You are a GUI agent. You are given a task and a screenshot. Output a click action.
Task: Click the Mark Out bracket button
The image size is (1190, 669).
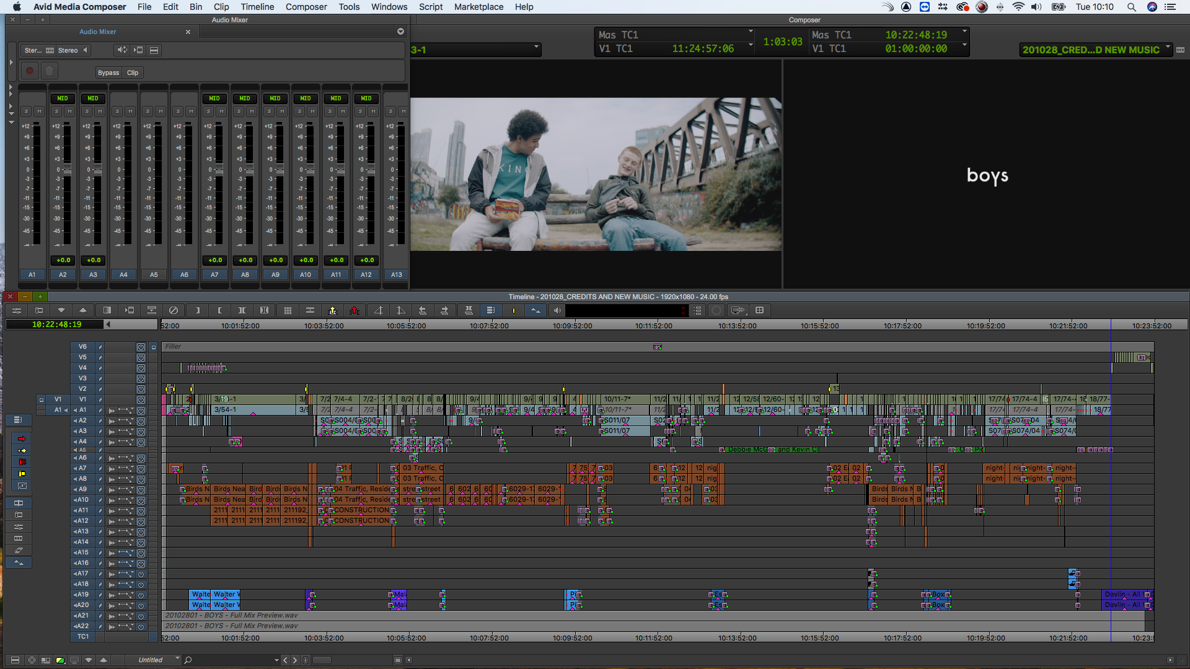click(x=219, y=310)
